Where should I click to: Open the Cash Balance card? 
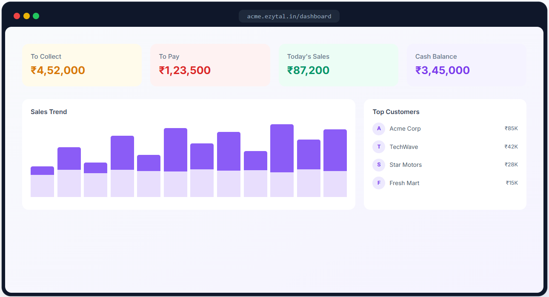click(466, 65)
